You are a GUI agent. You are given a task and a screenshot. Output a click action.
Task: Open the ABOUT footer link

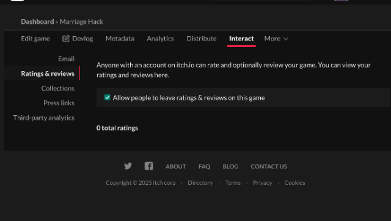pos(176,167)
